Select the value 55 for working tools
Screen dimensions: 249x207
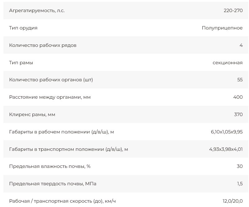(x=240, y=80)
